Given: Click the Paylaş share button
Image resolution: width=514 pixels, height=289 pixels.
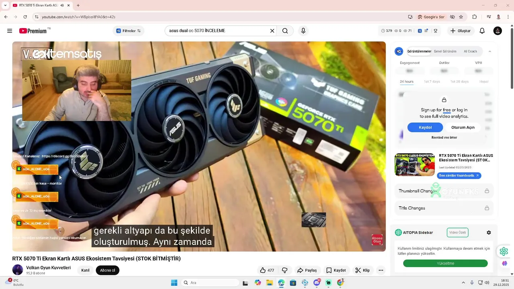Looking at the screenshot, I should coord(307,270).
